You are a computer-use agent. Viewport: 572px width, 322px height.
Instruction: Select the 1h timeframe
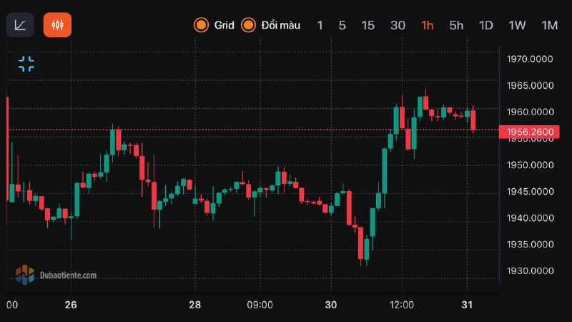click(428, 25)
